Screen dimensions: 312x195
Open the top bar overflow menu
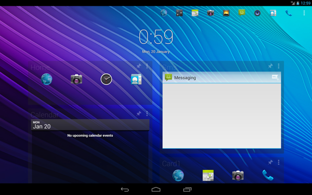304,13
